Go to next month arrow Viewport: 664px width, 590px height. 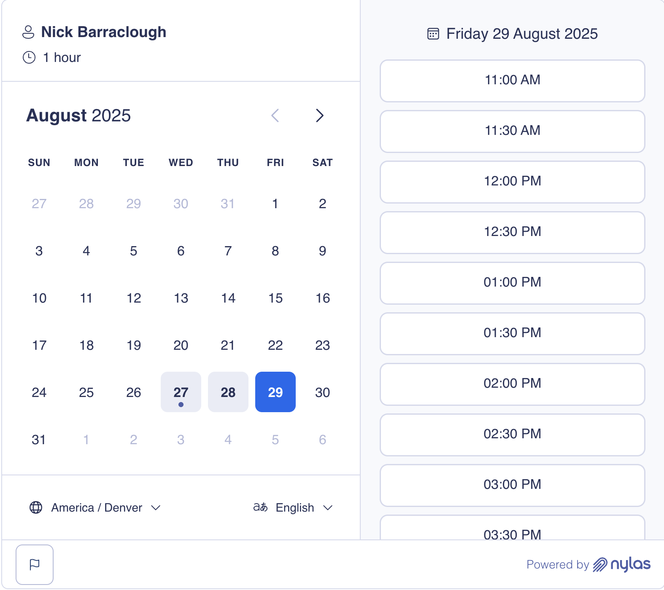point(319,115)
